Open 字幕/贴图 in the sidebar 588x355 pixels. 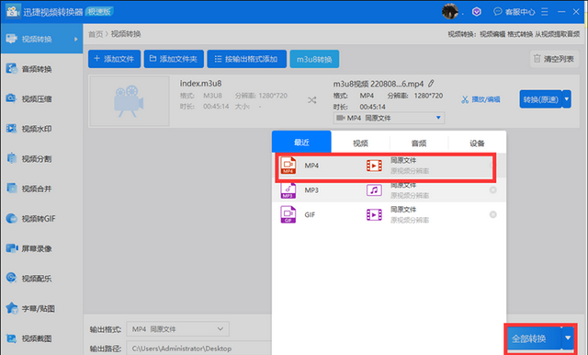[41, 308]
